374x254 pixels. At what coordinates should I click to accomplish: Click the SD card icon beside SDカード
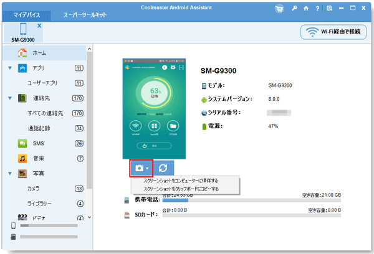pos(127,215)
